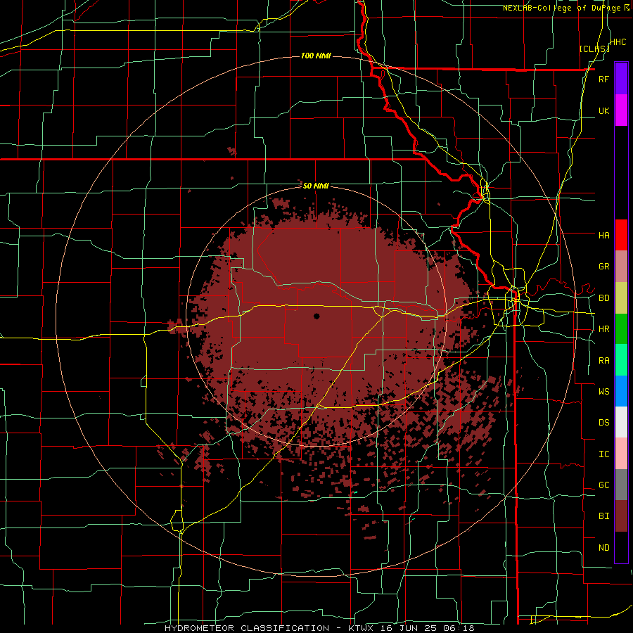Click the [CLAS] units label
The image size is (633, 633).
pyautogui.click(x=594, y=49)
